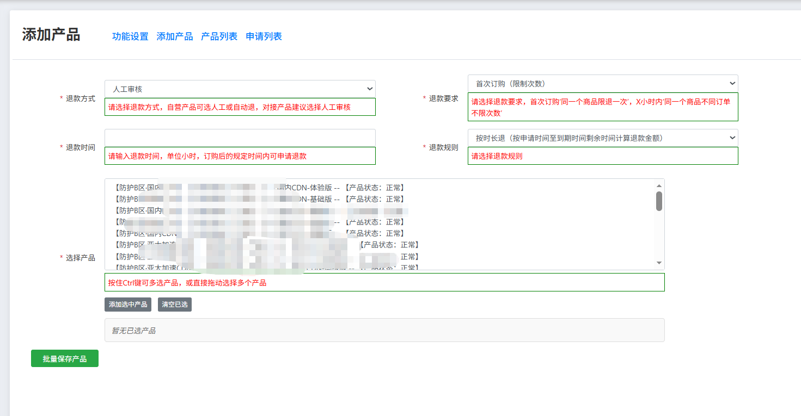
Task: Click the green 批量保存产品 button
Action: tap(64, 359)
